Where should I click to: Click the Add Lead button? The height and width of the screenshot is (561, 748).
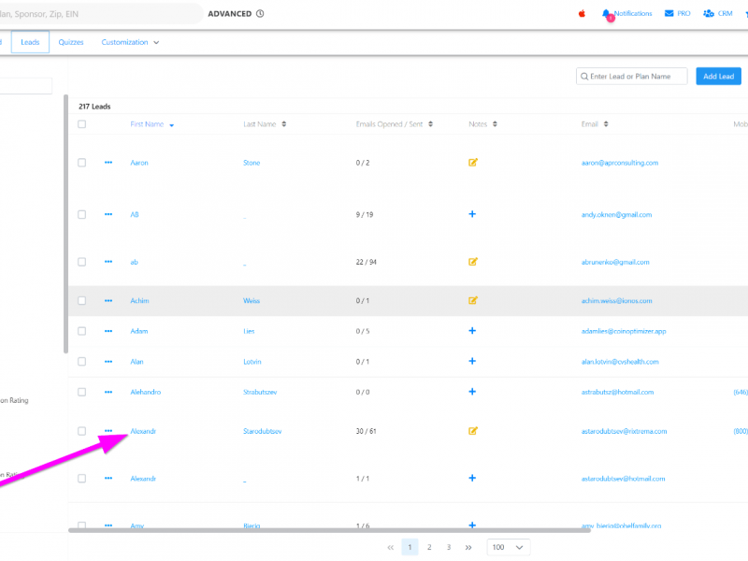pyautogui.click(x=718, y=77)
